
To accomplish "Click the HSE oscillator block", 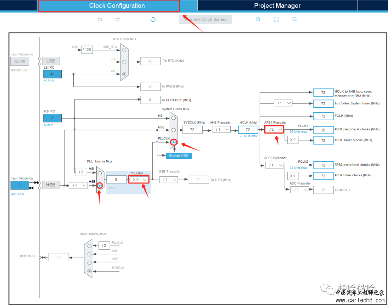I will coord(51,185).
